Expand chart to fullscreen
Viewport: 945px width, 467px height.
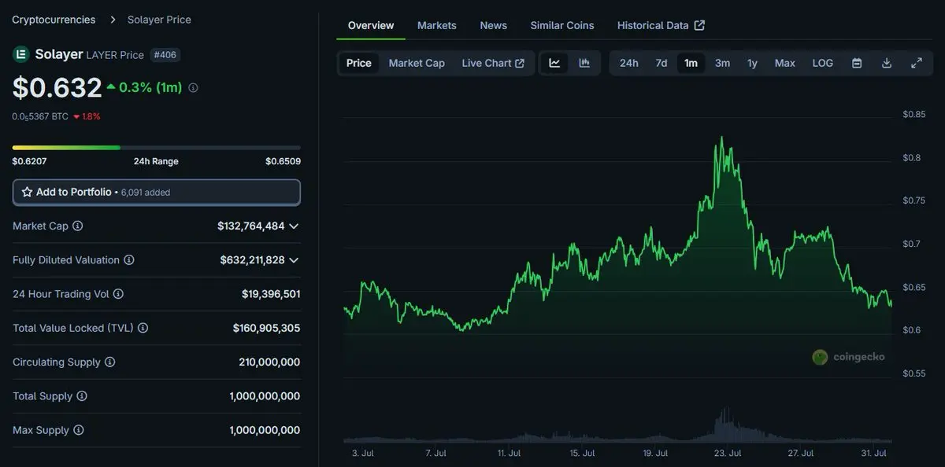[x=917, y=63]
